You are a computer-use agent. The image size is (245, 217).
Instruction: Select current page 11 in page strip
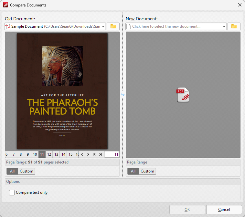pyautogui.click(x=42, y=154)
